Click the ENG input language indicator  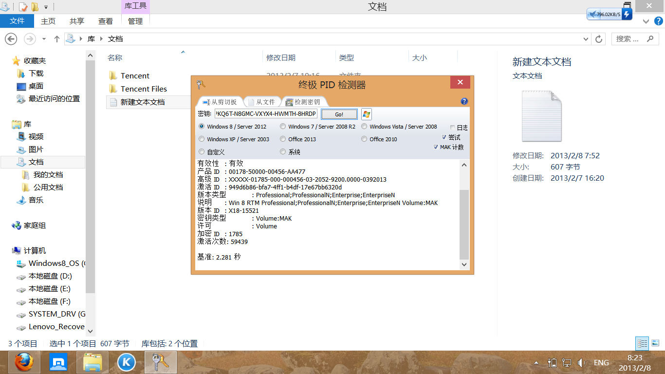point(601,363)
